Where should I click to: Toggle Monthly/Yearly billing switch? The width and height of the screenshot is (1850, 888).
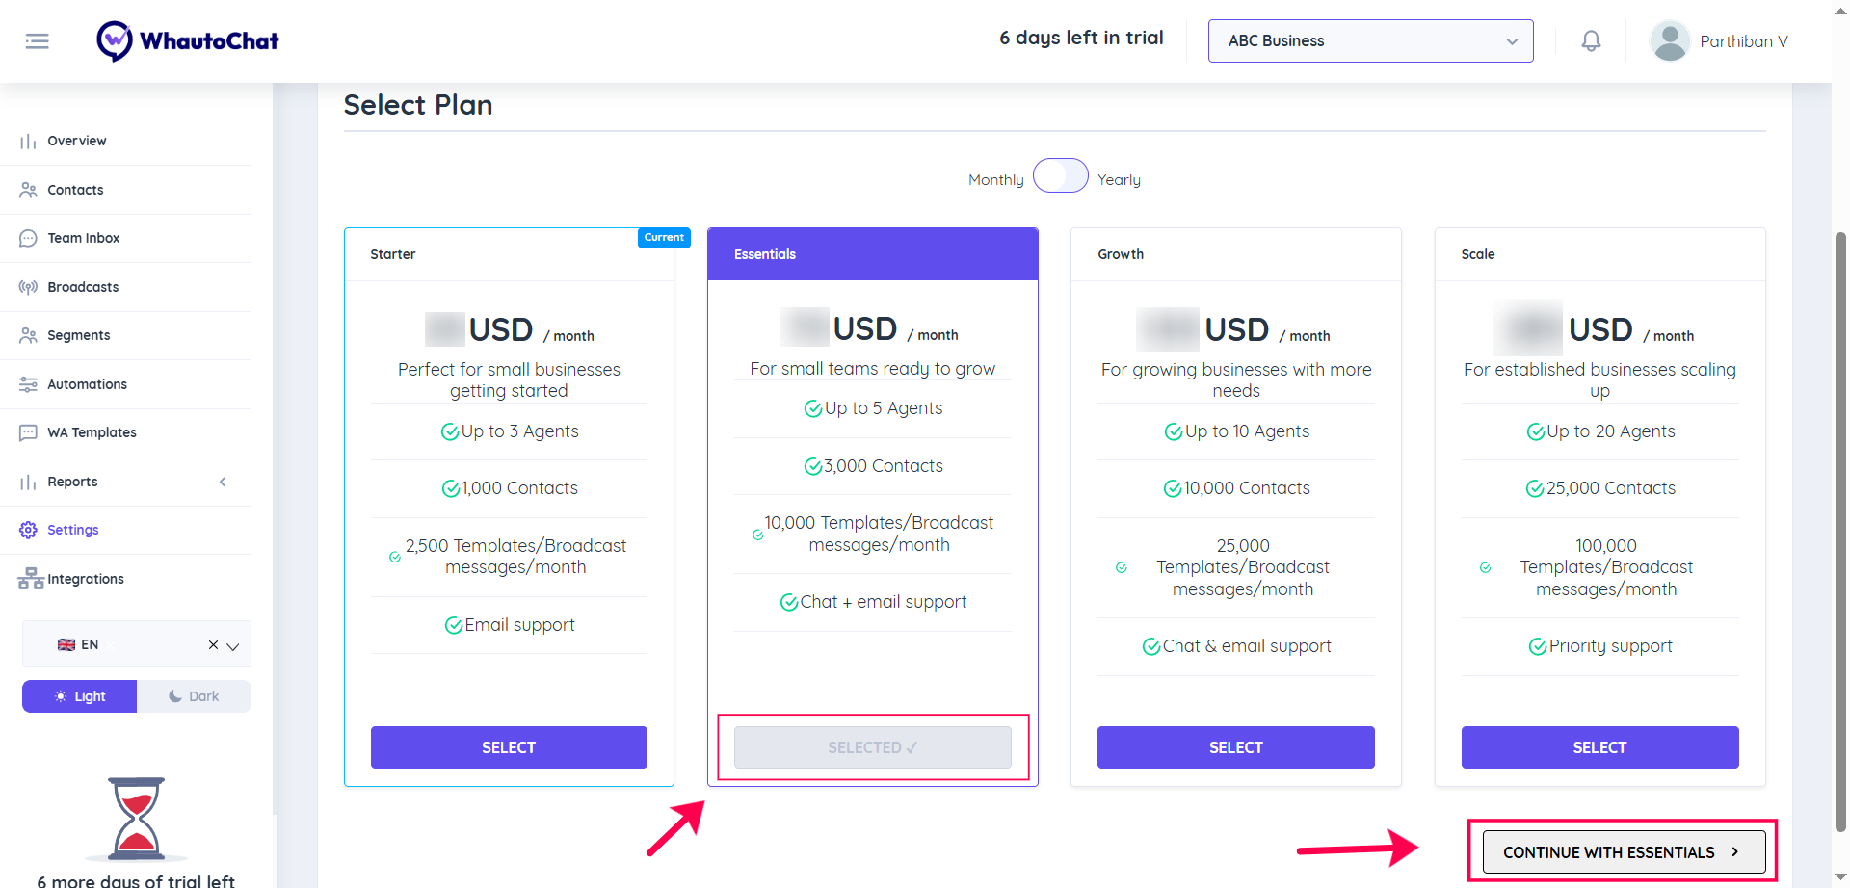coord(1060,176)
